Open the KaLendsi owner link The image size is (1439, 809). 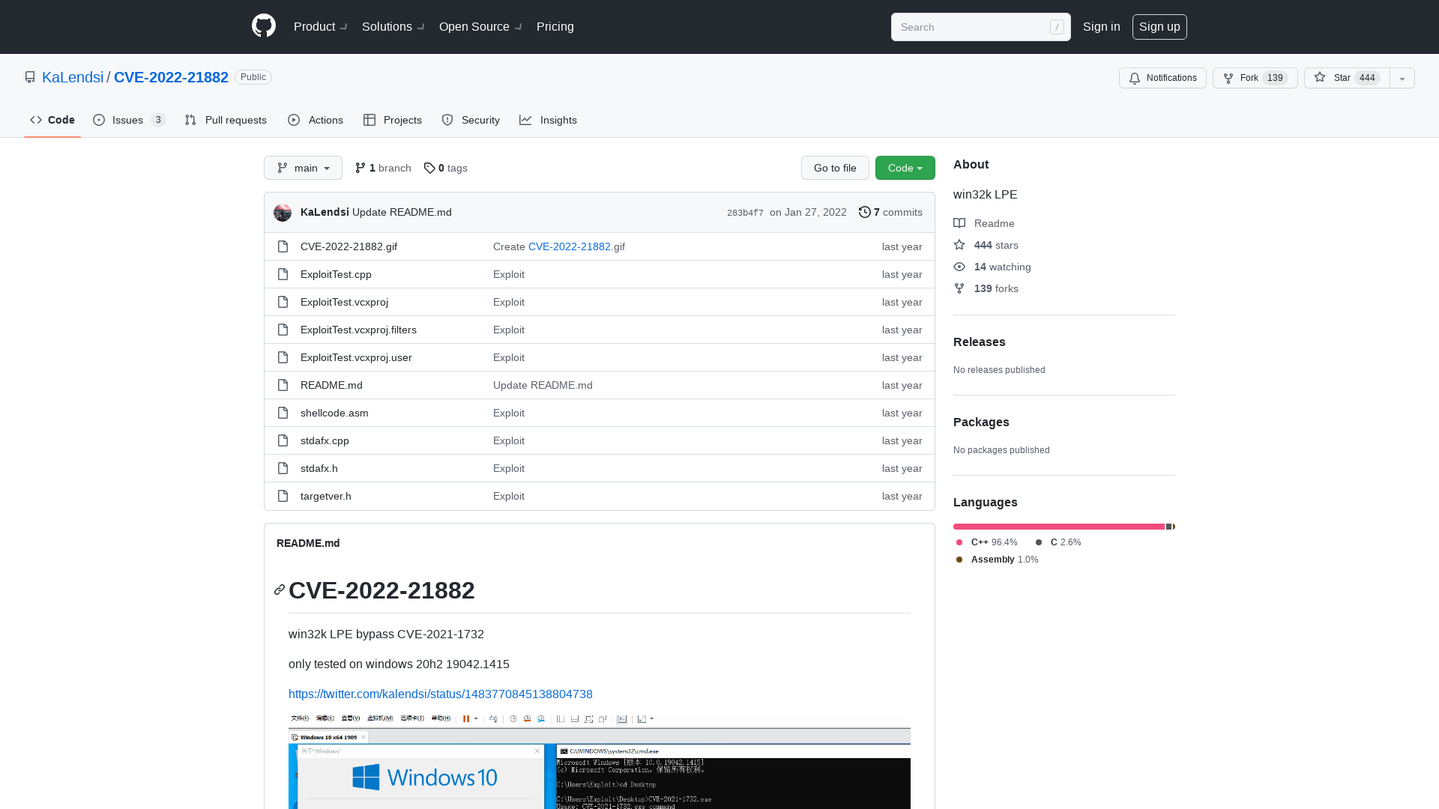coord(73,77)
